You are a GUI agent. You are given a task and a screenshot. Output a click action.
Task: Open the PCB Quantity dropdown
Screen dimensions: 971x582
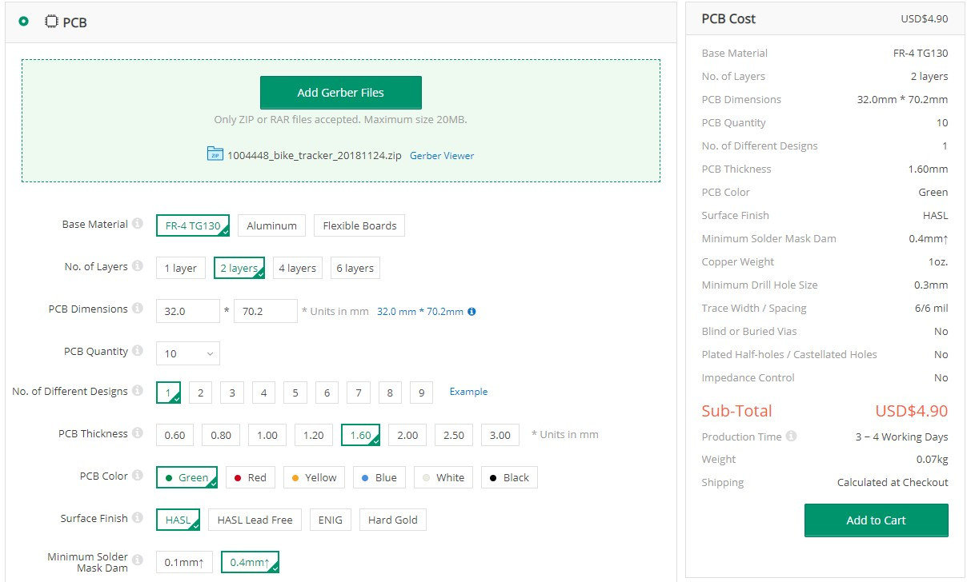point(187,353)
